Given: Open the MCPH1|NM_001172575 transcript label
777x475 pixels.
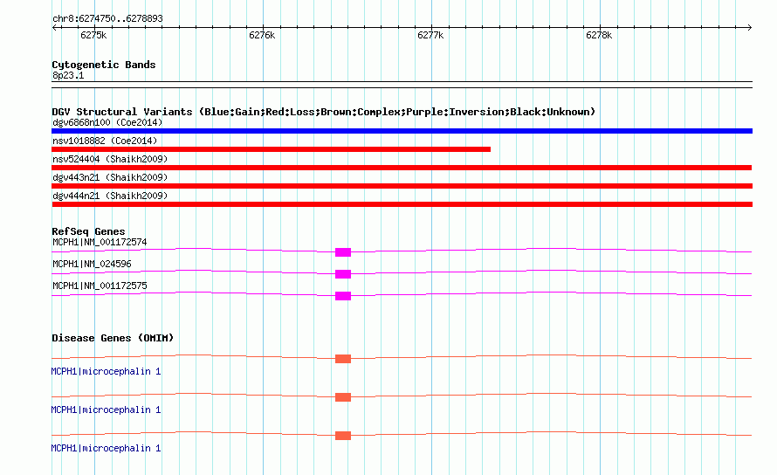Looking at the screenshot, I should pos(100,286).
